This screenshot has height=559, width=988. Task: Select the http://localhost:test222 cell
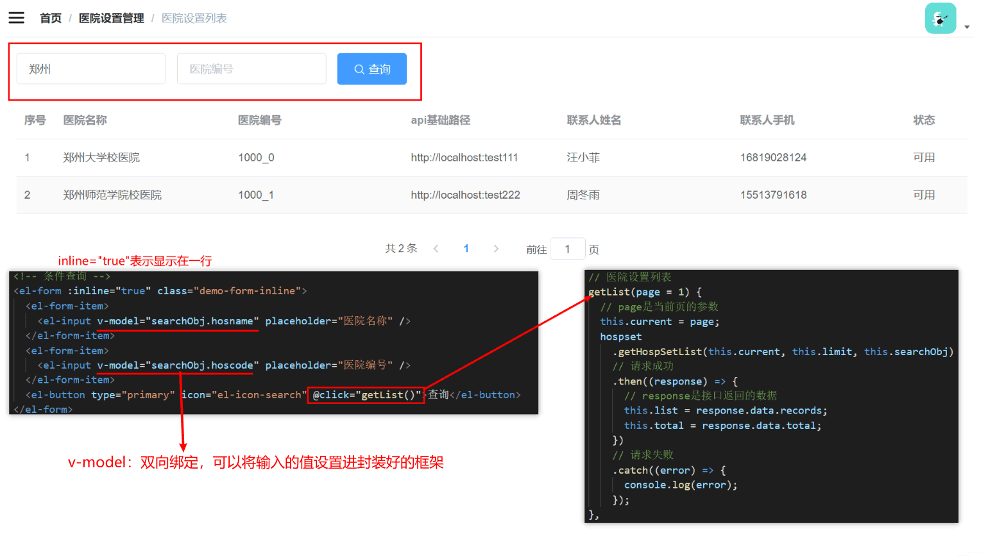tap(466, 195)
